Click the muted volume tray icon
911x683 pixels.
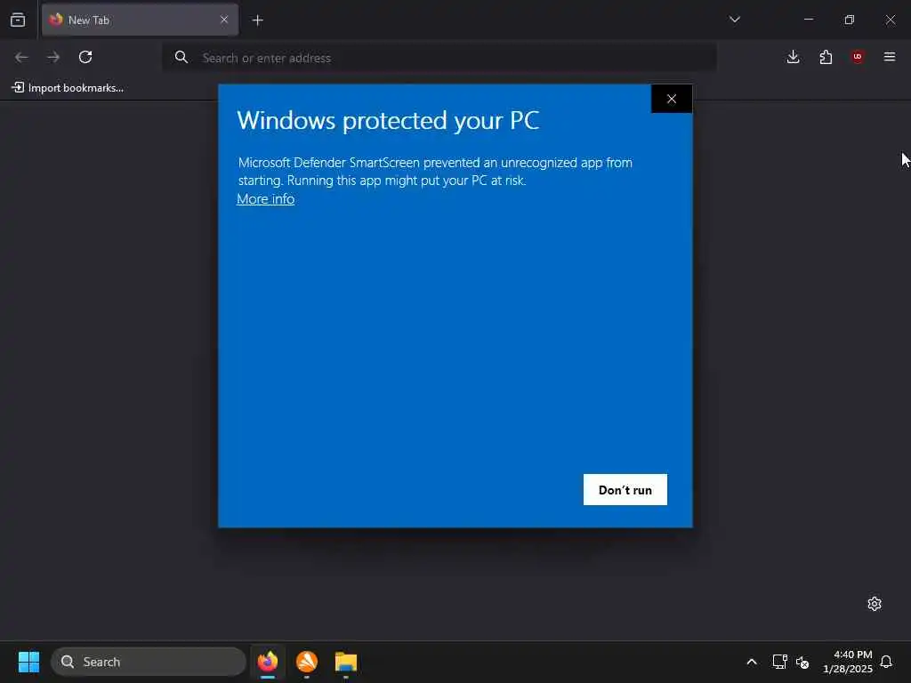802,662
